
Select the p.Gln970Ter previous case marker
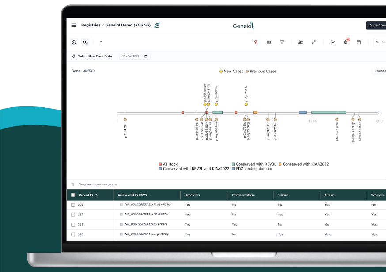(275, 120)
